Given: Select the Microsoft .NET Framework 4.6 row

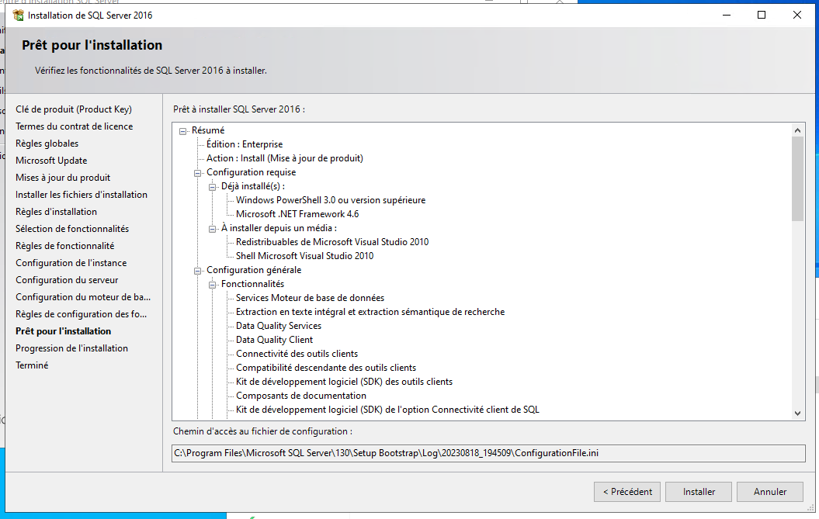Looking at the screenshot, I should (297, 214).
